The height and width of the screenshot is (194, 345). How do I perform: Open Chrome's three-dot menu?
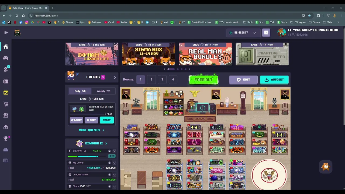coord(341,16)
